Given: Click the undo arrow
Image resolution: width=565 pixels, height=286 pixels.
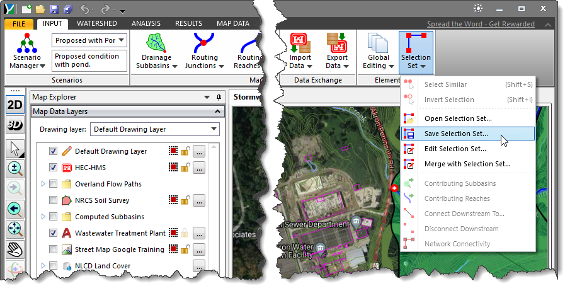Looking at the screenshot, I should point(84,9).
